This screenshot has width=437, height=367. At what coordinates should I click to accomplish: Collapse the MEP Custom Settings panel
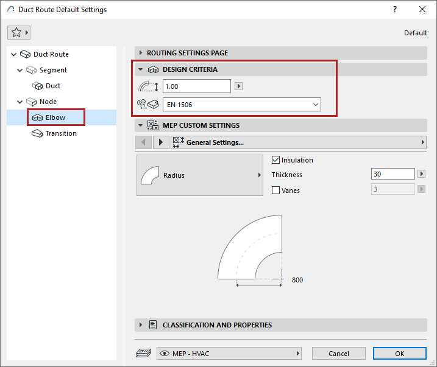[141, 125]
